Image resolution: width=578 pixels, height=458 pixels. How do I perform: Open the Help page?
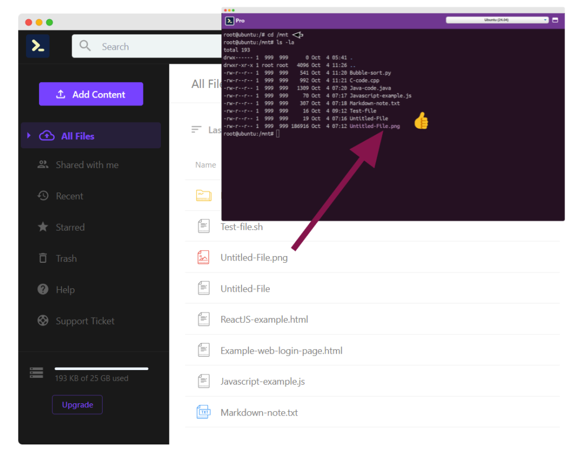pos(65,289)
